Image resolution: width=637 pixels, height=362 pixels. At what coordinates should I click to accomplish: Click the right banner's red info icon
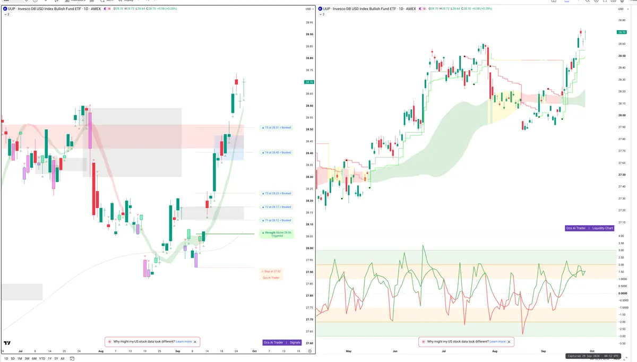(x=424, y=342)
